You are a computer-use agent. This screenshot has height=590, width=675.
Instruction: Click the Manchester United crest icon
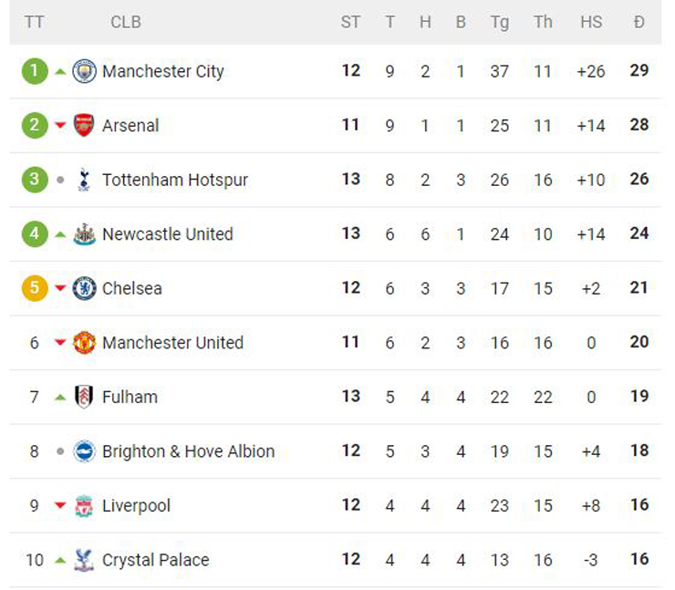coord(84,343)
